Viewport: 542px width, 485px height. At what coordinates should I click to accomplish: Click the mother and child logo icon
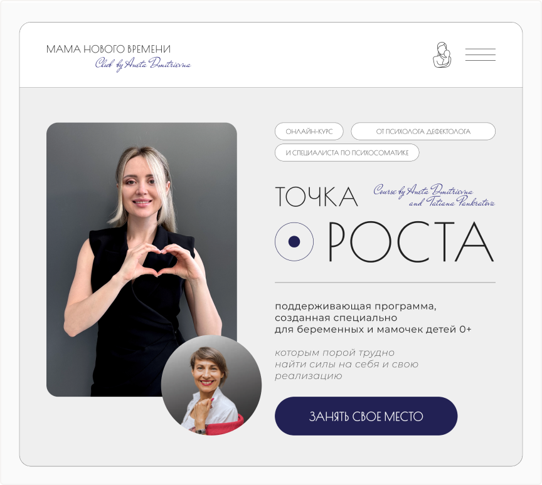pyautogui.click(x=442, y=55)
